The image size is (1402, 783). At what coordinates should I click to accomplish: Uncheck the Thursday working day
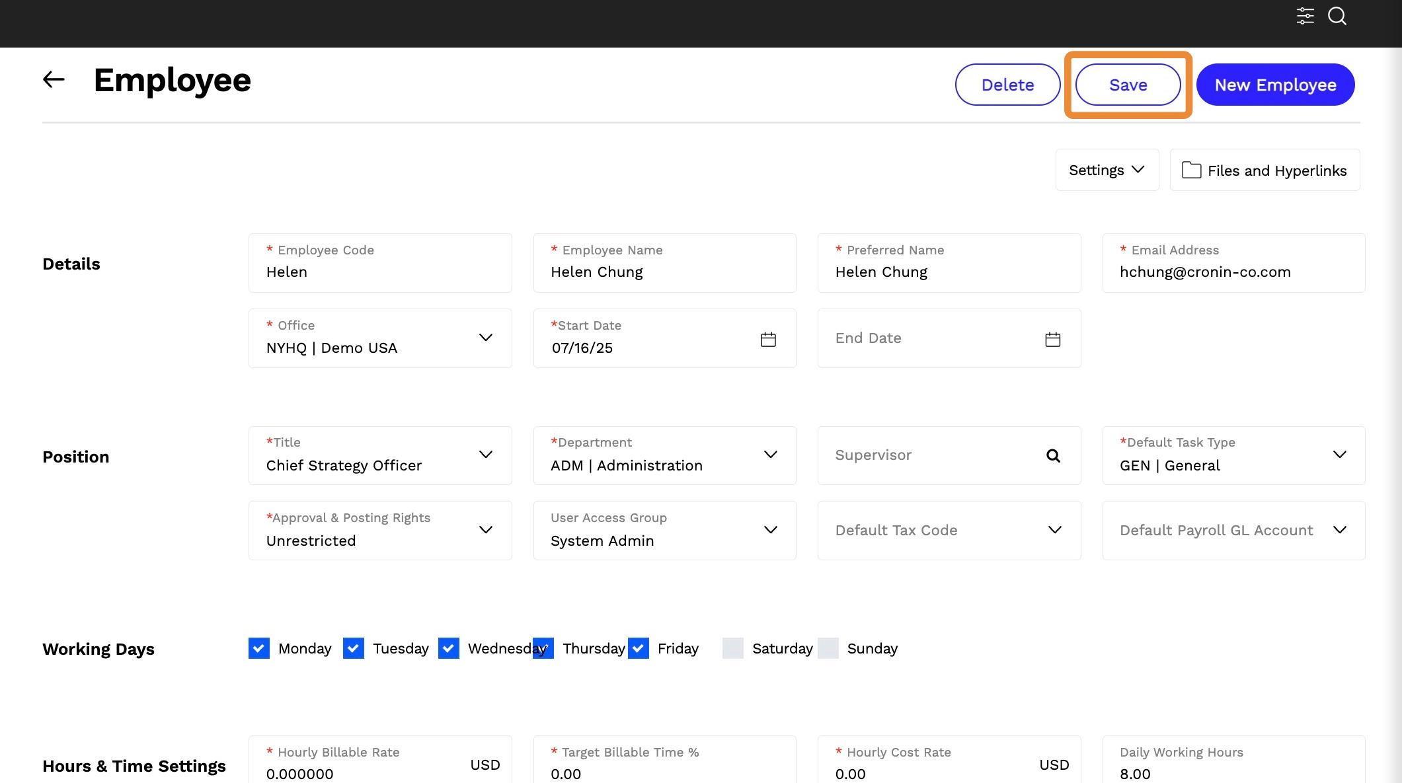click(x=543, y=648)
